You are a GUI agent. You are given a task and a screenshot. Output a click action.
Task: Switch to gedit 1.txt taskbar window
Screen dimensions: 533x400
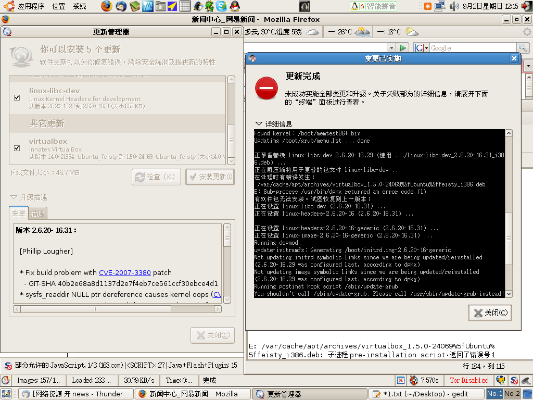pos(426,394)
